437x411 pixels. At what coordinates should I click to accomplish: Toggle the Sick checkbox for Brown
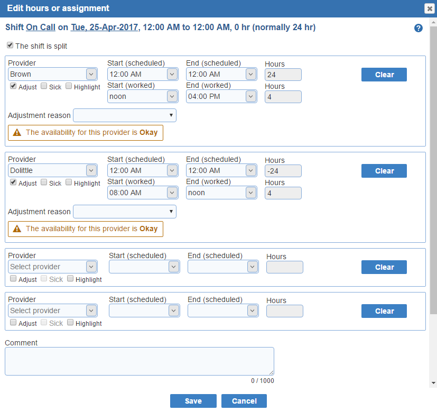pyautogui.click(x=44, y=86)
